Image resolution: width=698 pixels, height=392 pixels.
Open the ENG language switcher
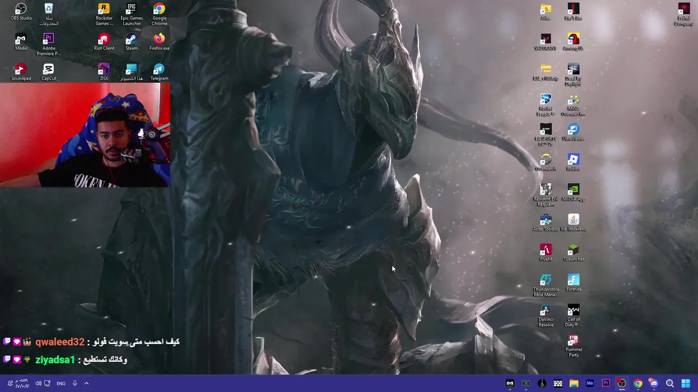click(61, 383)
